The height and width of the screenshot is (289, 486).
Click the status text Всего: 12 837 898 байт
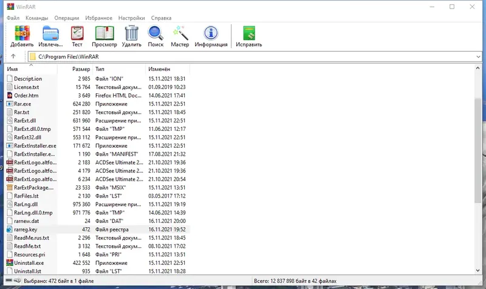click(x=295, y=281)
